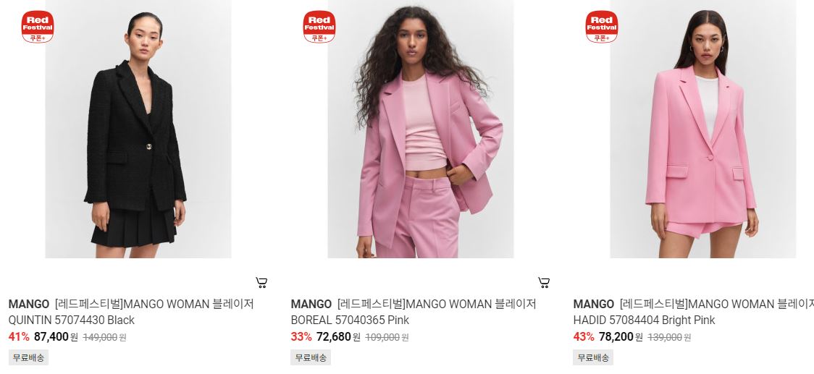Screen dimensions: 814x374
Task: Click the MANGO brand name on the BOREAL item
Action: pyautogui.click(x=311, y=304)
